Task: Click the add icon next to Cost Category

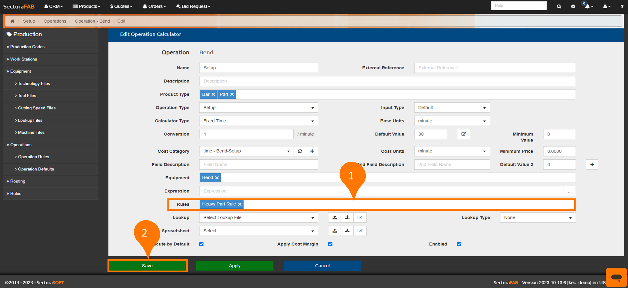Action: 312,151
